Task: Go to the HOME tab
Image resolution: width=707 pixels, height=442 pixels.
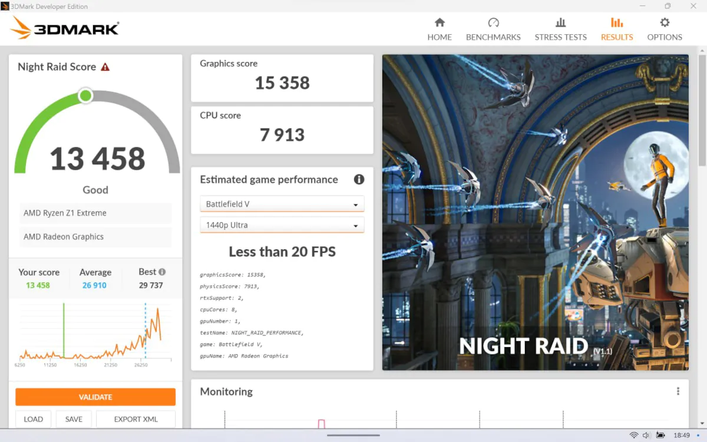Action: (x=440, y=29)
